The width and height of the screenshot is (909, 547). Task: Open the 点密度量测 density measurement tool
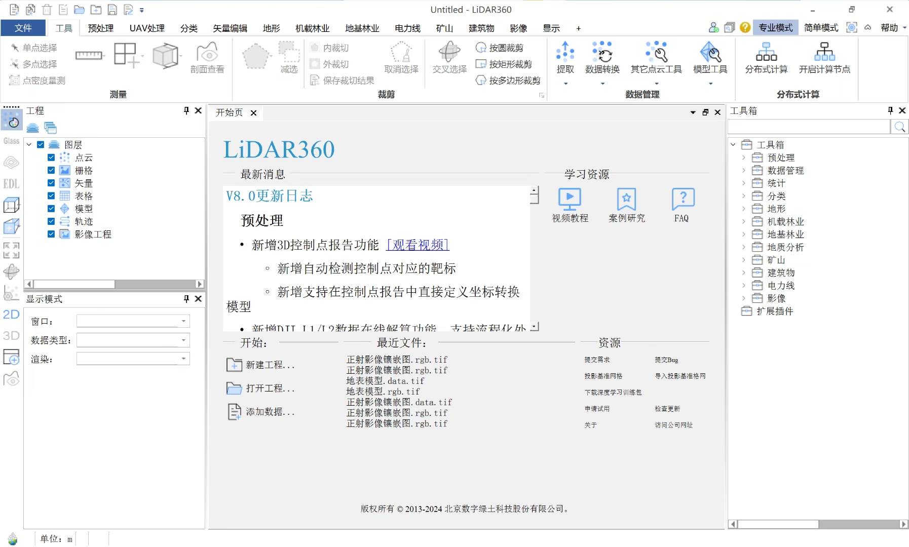(x=37, y=80)
